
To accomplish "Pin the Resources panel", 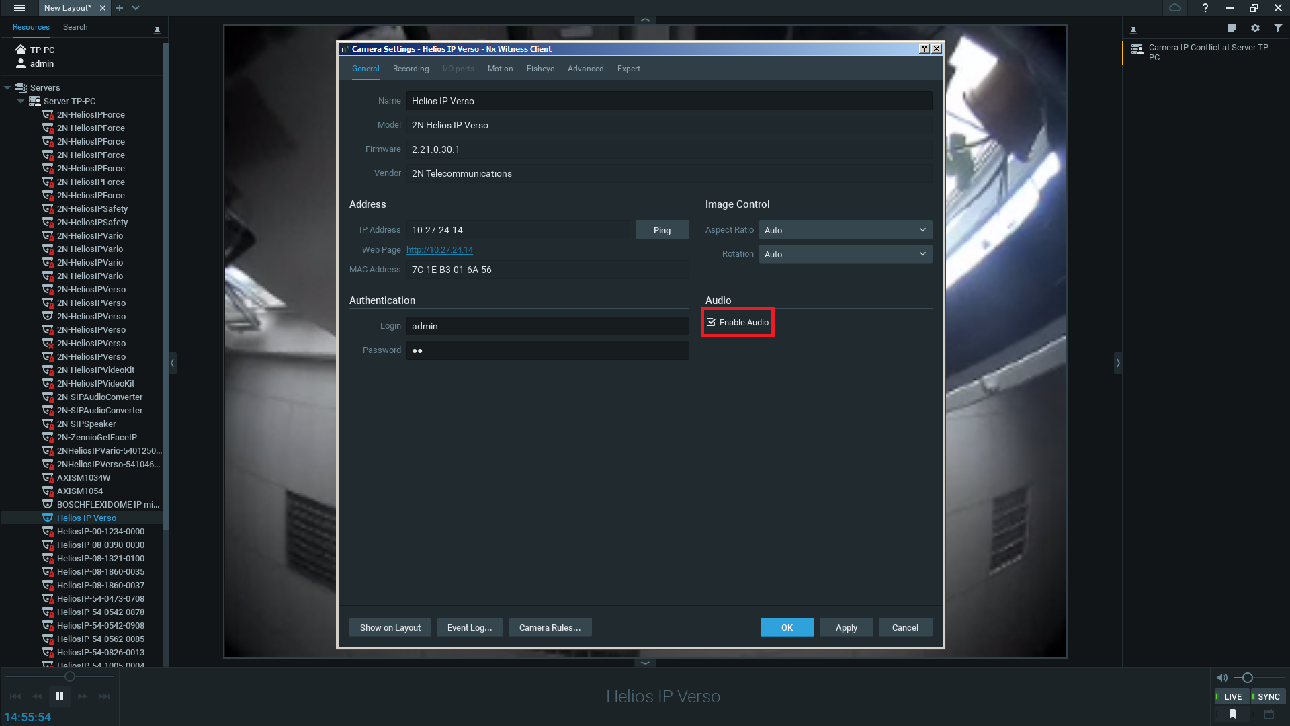I will [157, 30].
